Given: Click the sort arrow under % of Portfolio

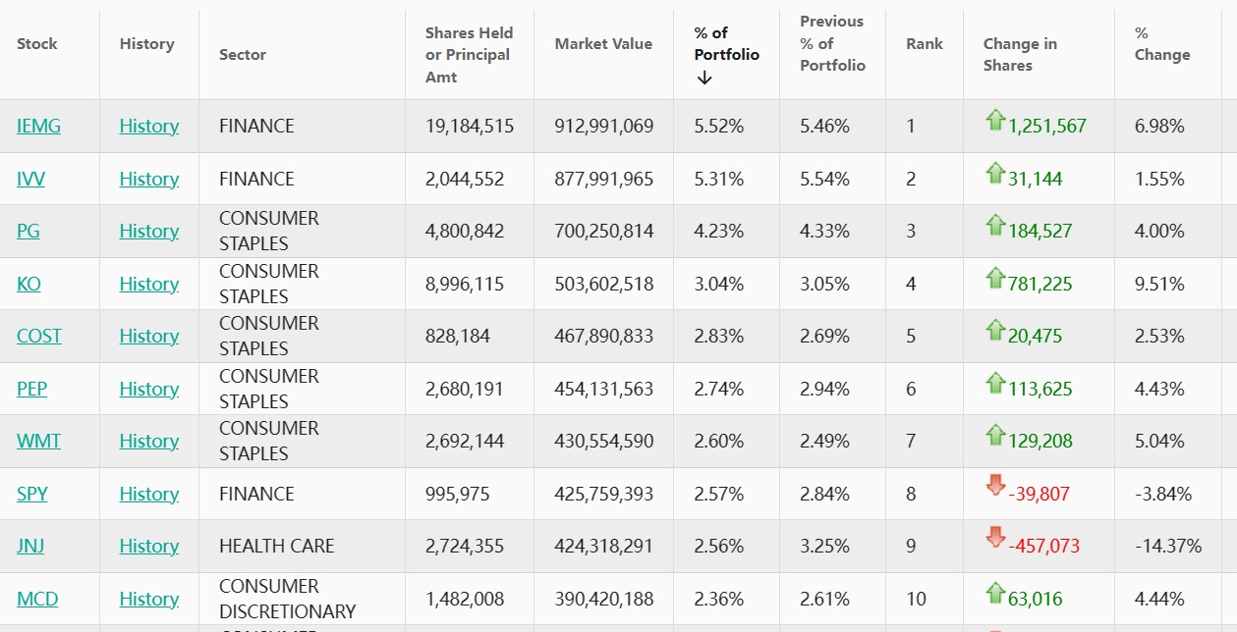Looking at the screenshot, I should click(703, 79).
